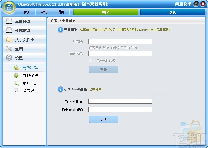This screenshot has width=208, height=148.
Task: Click the program log console icon
Action: (x=16, y=91)
